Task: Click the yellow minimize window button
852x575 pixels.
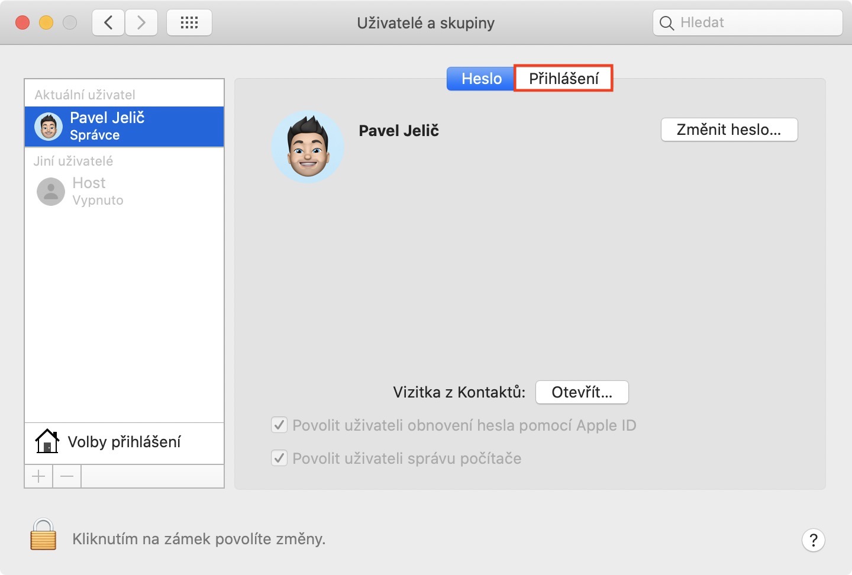Action: (46, 23)
